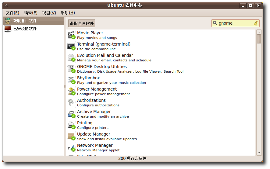Select the "Printing" title
The width and height of the screenshot is (270, 169).
click(85, 123)
